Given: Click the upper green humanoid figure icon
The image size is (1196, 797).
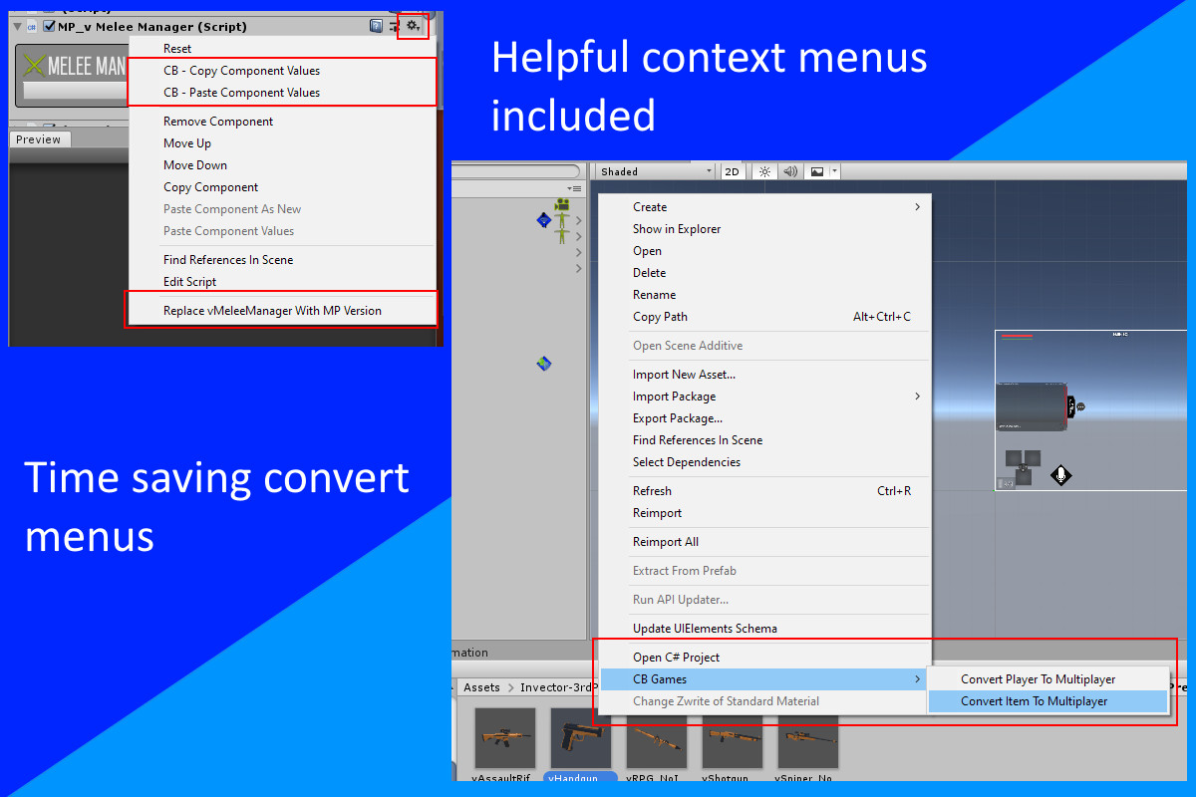Looking at the screenshot, I should click(562, 219).
